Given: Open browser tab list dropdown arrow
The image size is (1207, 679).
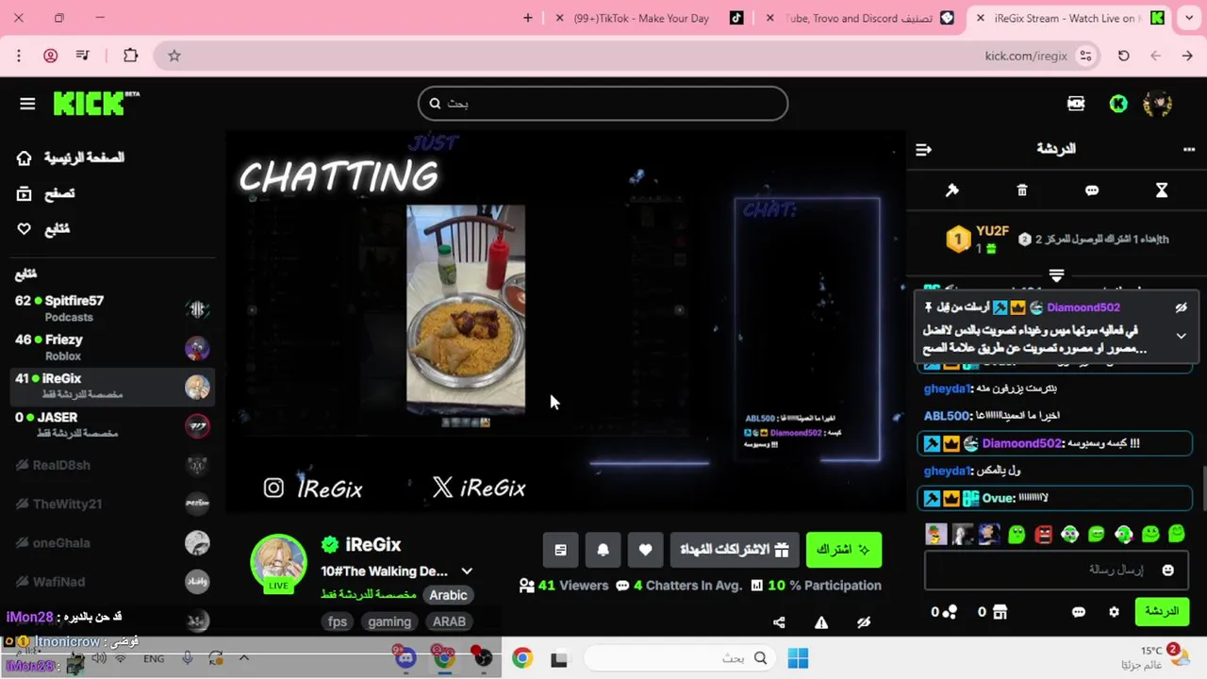Looking at the screenshot, I should [x=1187, y=18].
